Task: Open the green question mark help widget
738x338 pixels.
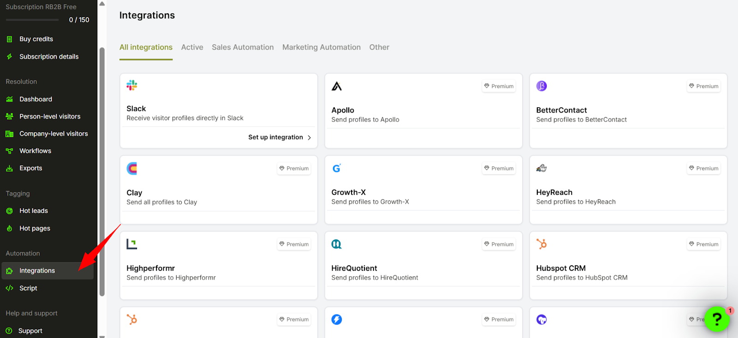Action: [717, 319]
